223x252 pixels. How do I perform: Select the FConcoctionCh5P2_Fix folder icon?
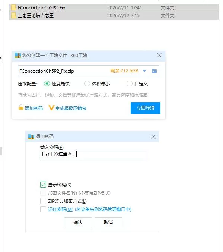(x=13, y=8)
